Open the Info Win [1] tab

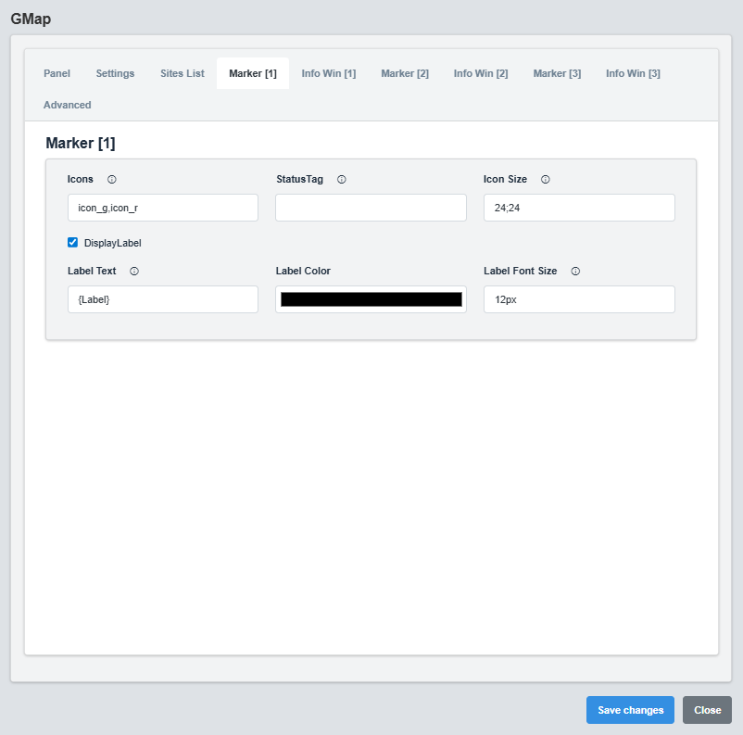click(328, 73)
